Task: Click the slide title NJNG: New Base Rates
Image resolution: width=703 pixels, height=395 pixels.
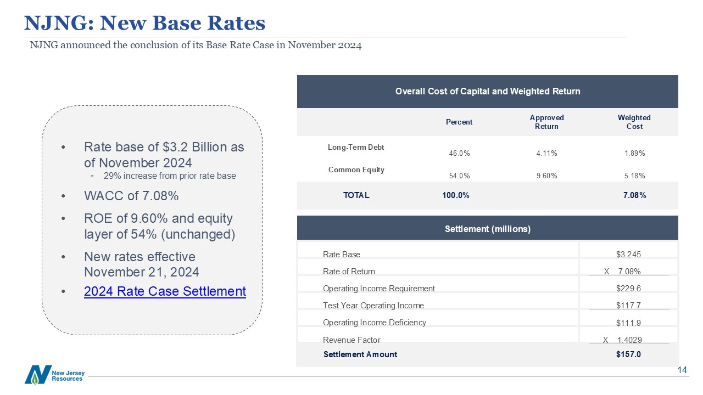Action: coord(145,23)
